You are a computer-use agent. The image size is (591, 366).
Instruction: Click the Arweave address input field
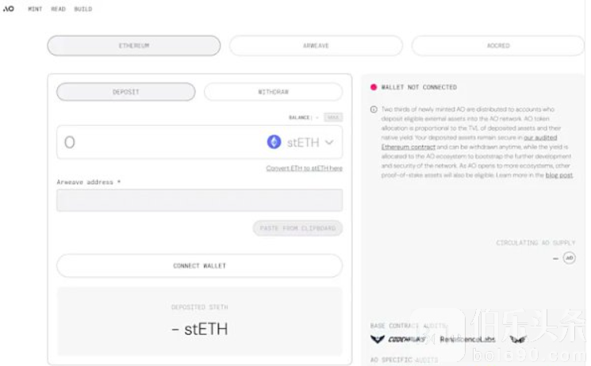(199, 200)
